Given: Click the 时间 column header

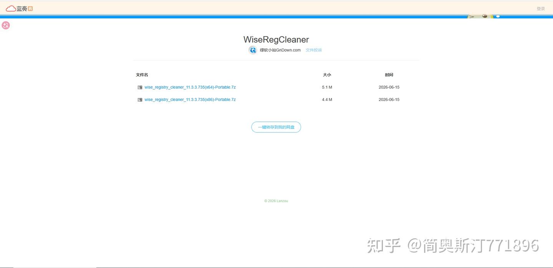Looking at the screenshot, I should point(389,75).
